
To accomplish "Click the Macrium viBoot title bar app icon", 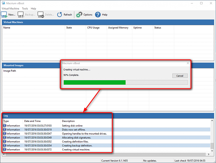I will click(x=3, y=3).
